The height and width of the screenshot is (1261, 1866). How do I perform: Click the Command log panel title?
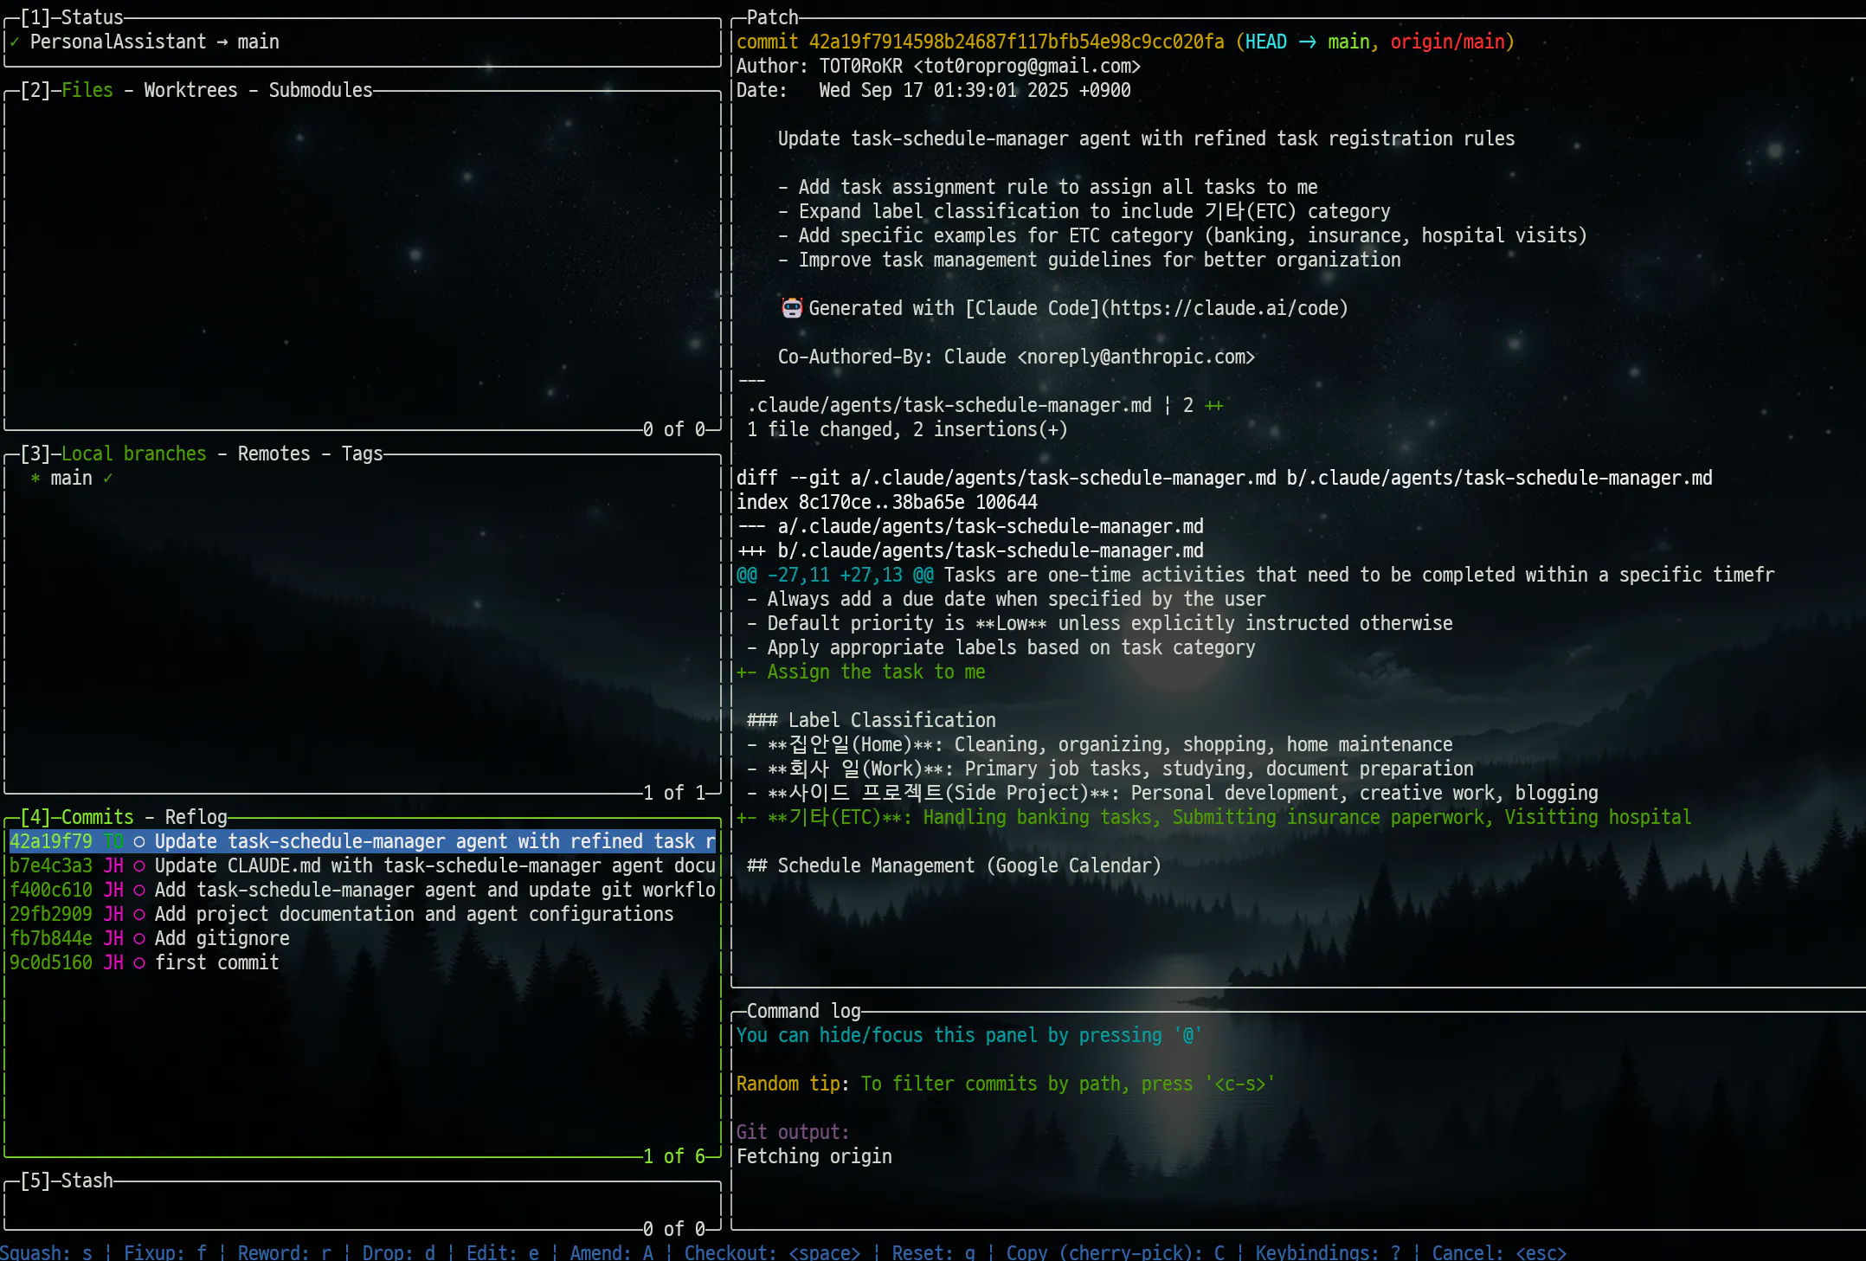[804, 1011]
